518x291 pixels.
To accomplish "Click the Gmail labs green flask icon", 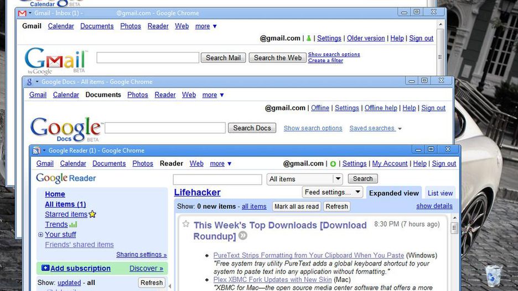I will tap(309, 38).
